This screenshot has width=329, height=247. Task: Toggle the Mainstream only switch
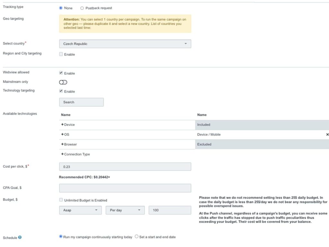coord(63,82)
